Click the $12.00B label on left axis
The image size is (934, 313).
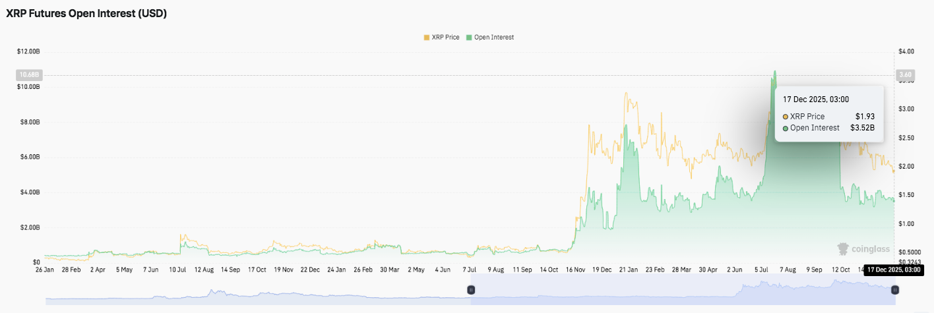[x=28, y=51]
